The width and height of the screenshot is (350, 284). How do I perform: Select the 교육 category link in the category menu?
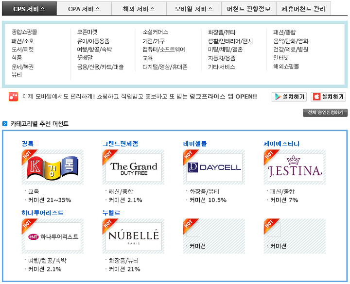pos(148,58)
